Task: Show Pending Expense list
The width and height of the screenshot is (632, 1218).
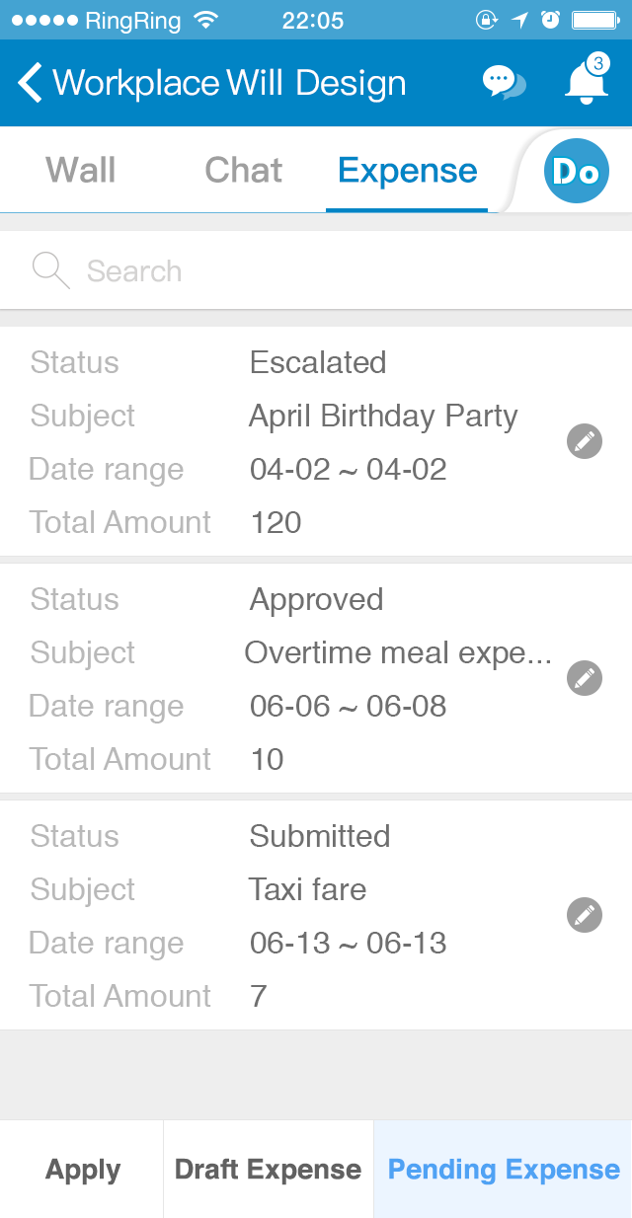Action: pos(504,1170)
